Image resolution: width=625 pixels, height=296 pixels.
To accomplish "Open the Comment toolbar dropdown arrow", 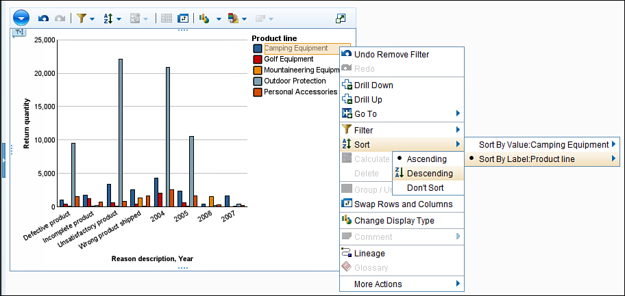I will coord(271,18).
